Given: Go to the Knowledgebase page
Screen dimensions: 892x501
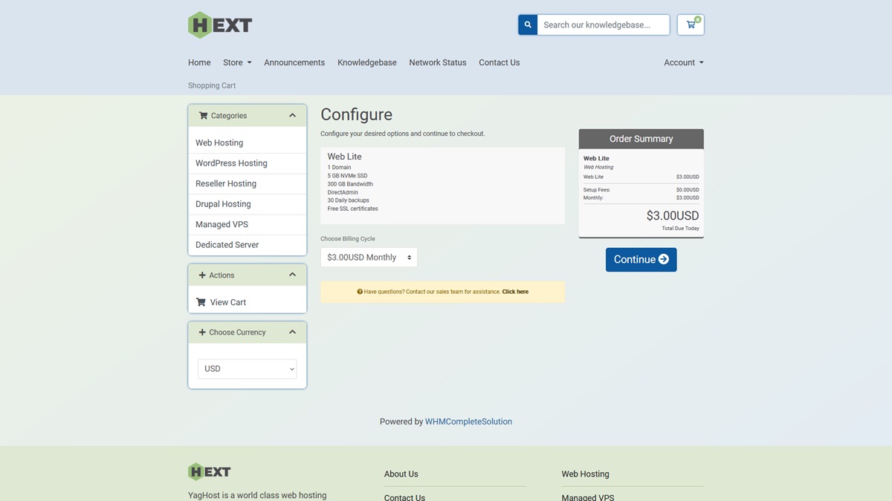Looking at the screenshot, I should (x=366, y=63).
